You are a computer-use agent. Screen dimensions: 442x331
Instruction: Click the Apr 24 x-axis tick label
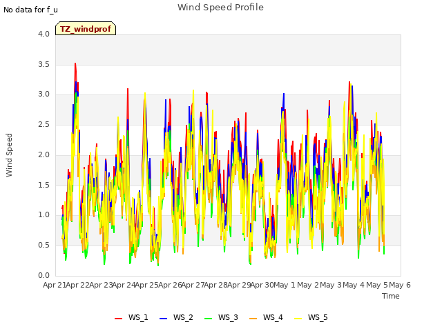(124, 285)
